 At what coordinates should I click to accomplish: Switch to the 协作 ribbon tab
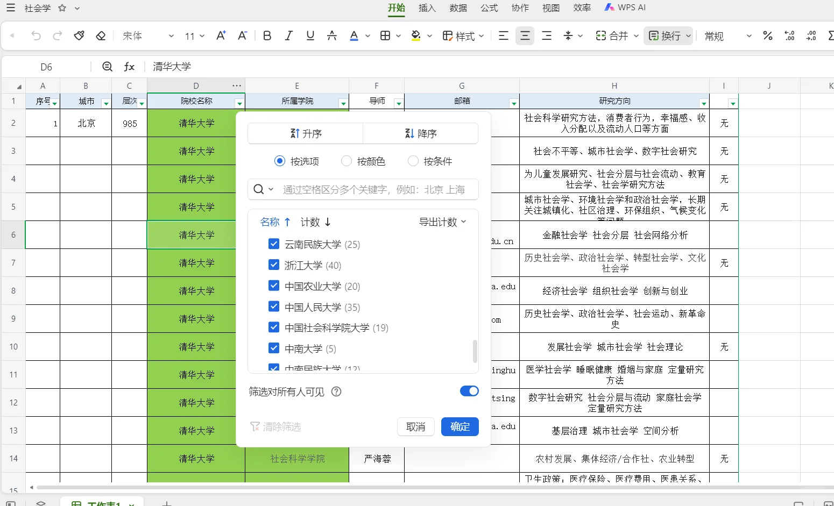pos(520,8)
